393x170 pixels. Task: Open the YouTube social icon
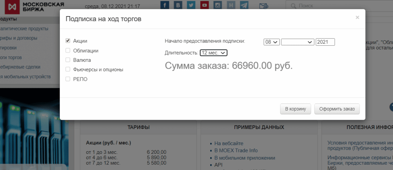(205, 5)
